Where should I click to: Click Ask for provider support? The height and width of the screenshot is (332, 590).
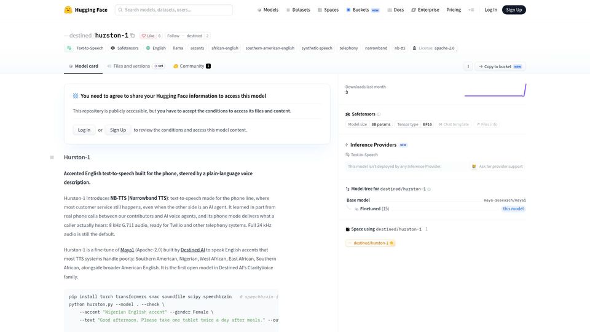pos(497,167)
